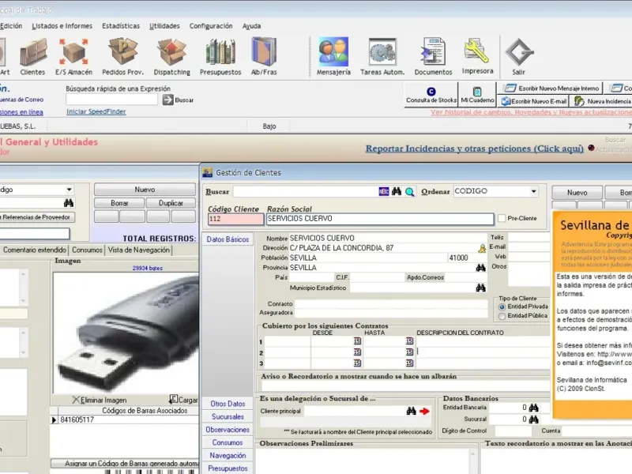Click the Código Cliente field 112
Screen dimensions: 632x474
pyautogui.click(x=235, y=219)
